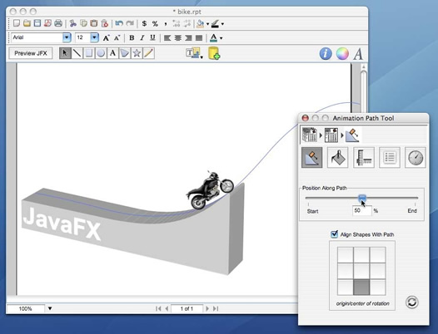This screenshot has width=438, height=334.
Task: Create a new document from toolbar
Action: pyautogui.click(x=17, y=23)
